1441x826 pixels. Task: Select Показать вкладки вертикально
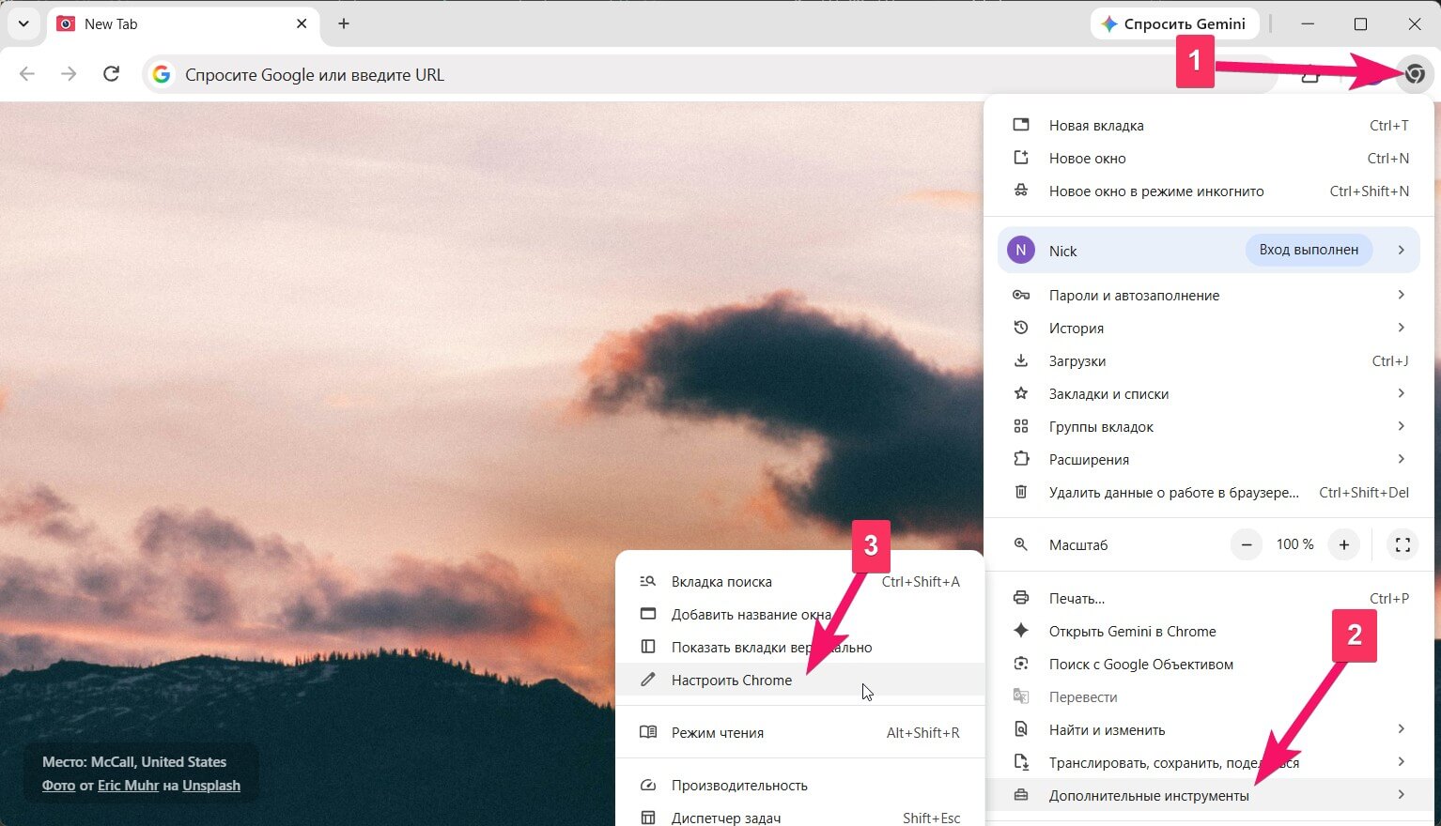click(x=799, y=648)
